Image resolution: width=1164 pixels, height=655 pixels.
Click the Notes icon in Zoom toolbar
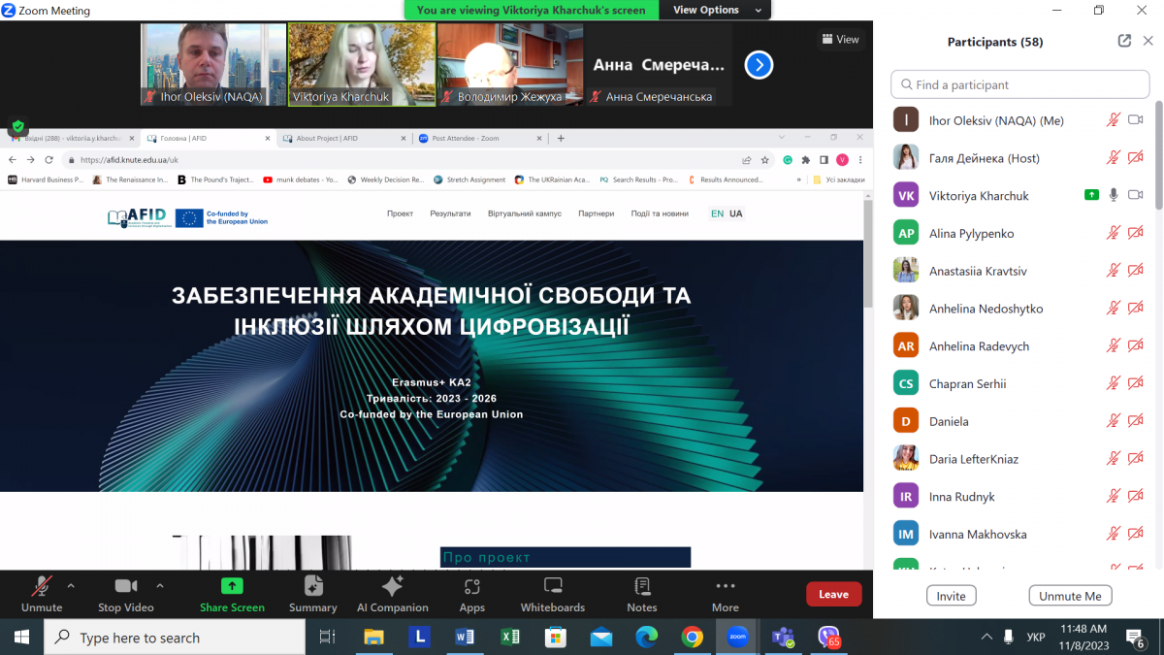641,592
